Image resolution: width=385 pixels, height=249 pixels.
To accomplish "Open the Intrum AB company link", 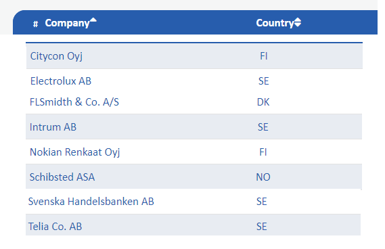I will pyautogui.click(x=53, y=127).
